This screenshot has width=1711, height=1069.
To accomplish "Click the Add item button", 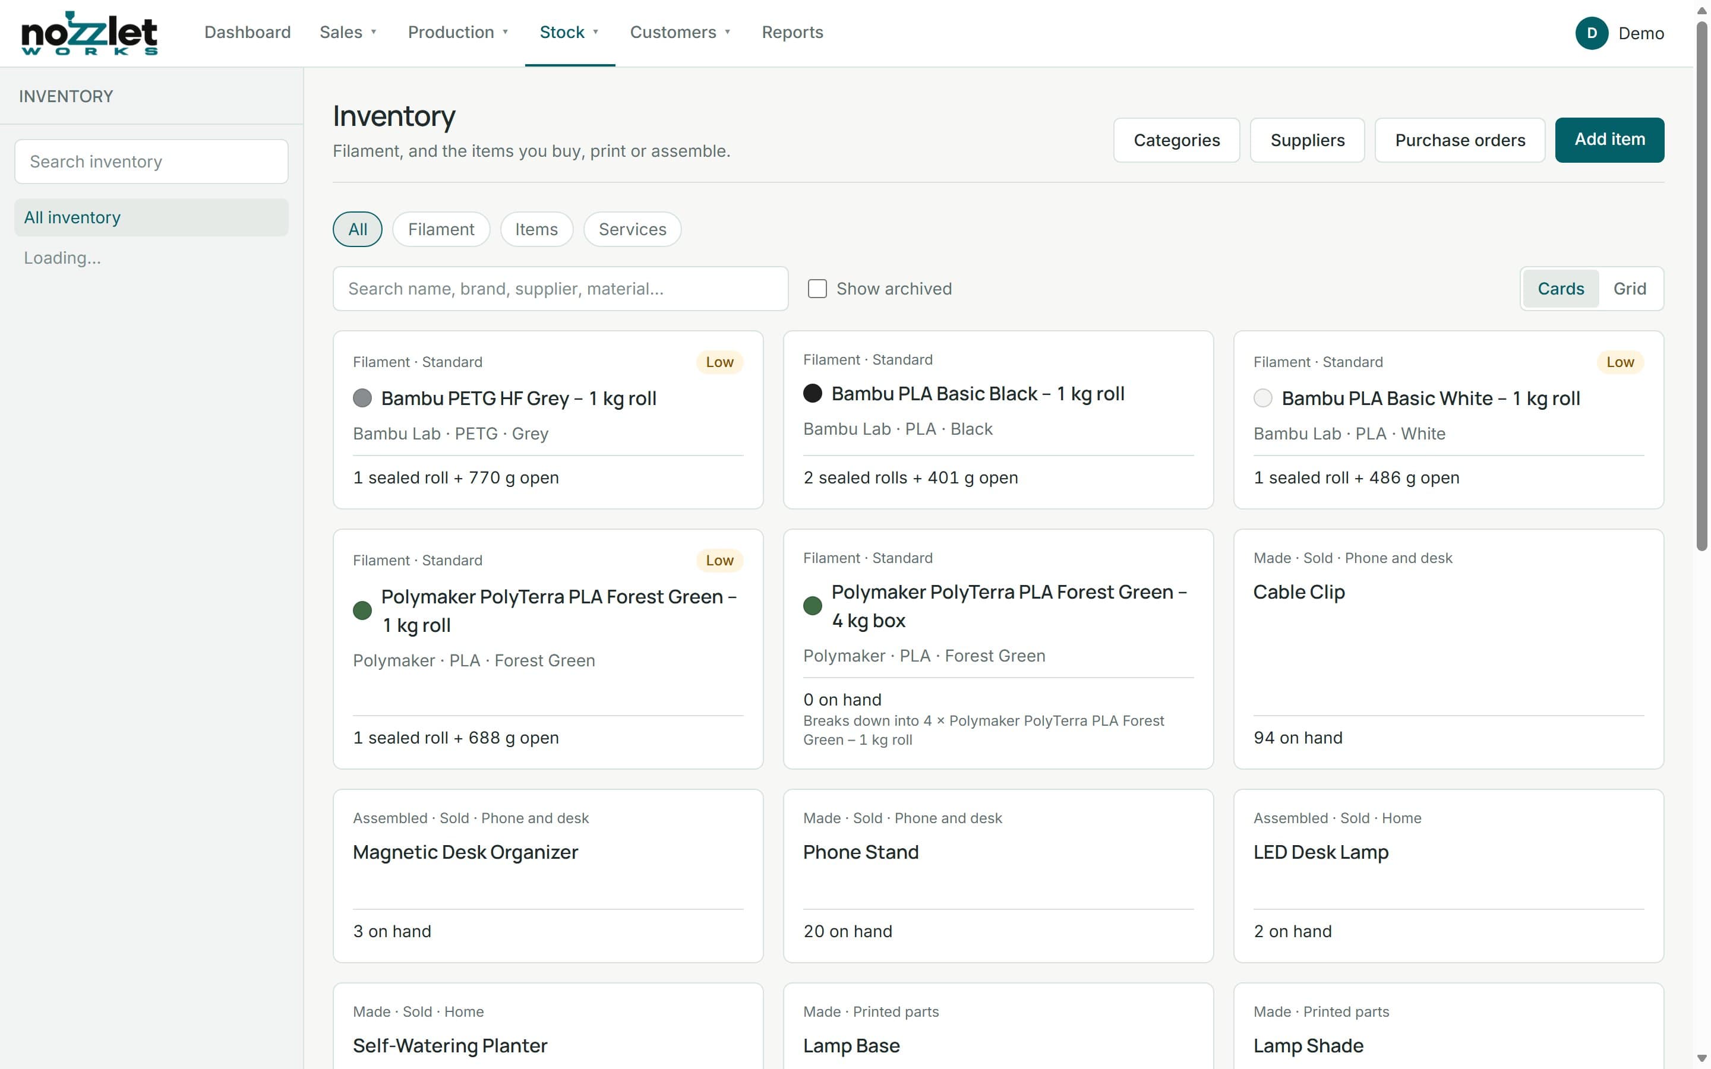I will [1609, 140].
